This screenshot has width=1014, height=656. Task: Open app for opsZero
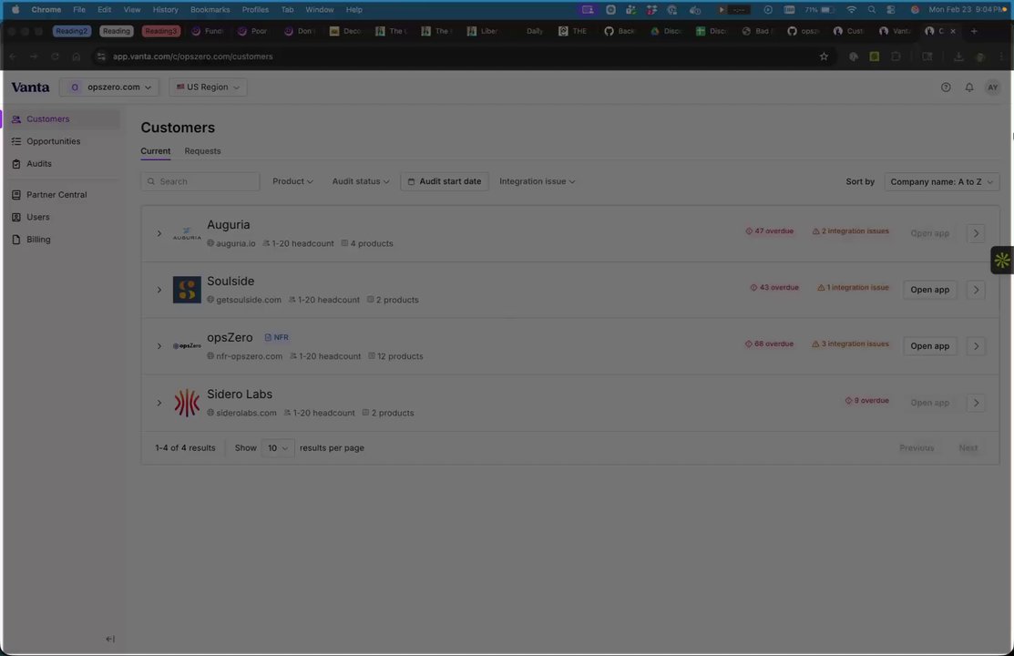(929, 346)
